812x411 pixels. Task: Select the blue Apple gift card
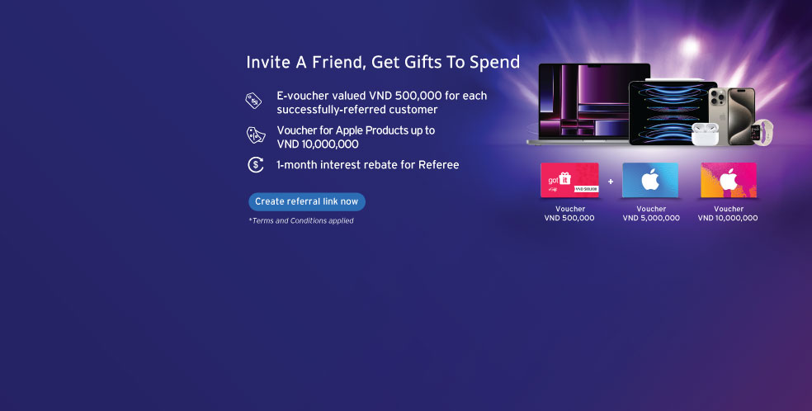pyautogui.click(x=650, y=180)
